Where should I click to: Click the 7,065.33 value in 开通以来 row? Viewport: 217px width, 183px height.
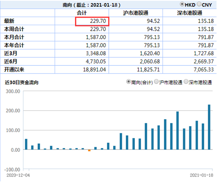click(204, 69)
